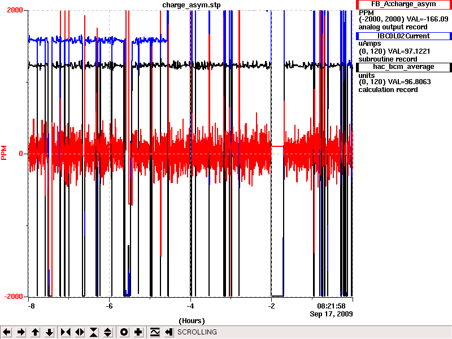
Task: Click the -2000 y-axis minimum label
Action: coord(13,297)
